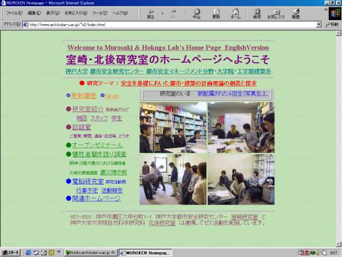Go to Home (ホーム) via toolbar icon
The width and height of the screenshot is (342, 257).
point(236,14)
